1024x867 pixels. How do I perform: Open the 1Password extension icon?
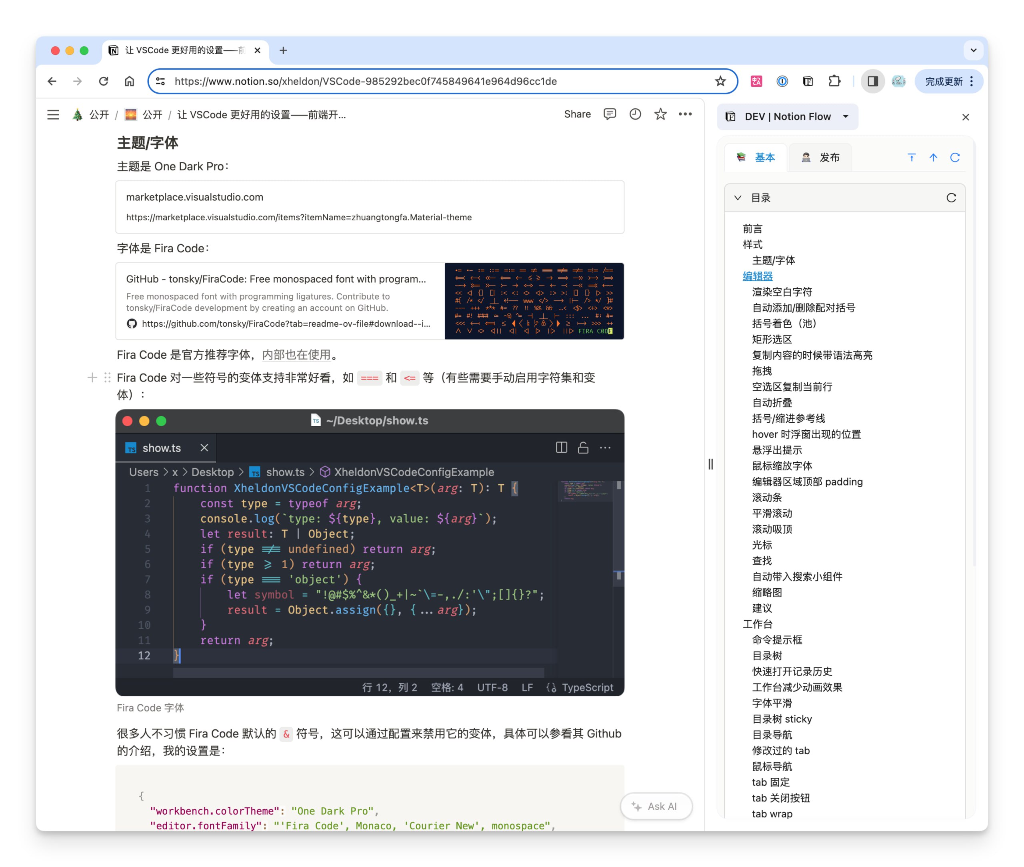coord(782,82)
